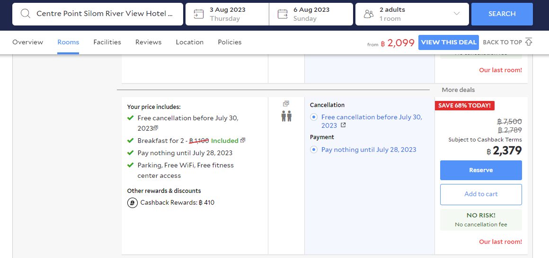Click the guests people icon

click(x=369, y=14)
